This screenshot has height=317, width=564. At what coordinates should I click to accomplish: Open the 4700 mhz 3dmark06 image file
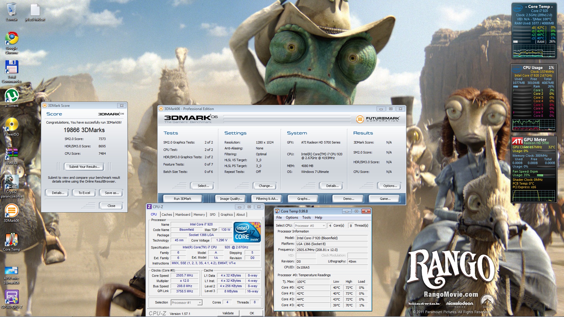pyautogui.click(x=12, y=275)
